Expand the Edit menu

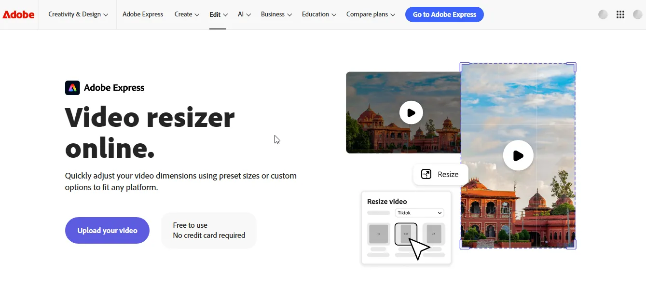[x=218, y=14]
